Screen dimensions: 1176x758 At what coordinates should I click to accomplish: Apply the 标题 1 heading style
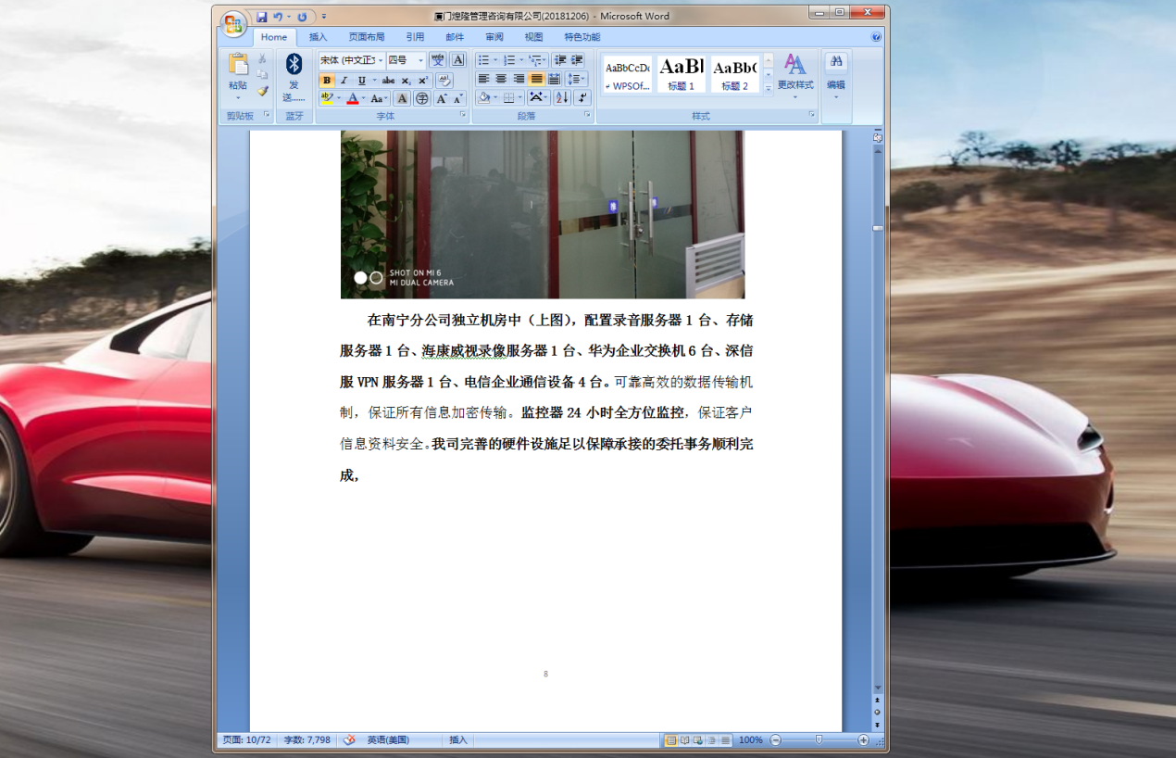coord(682,74)
